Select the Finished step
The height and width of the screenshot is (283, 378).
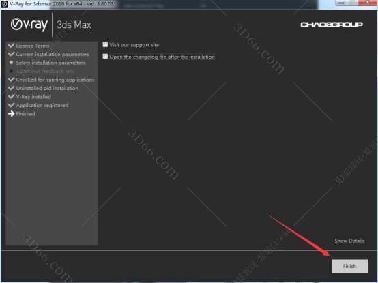(25, 114)
